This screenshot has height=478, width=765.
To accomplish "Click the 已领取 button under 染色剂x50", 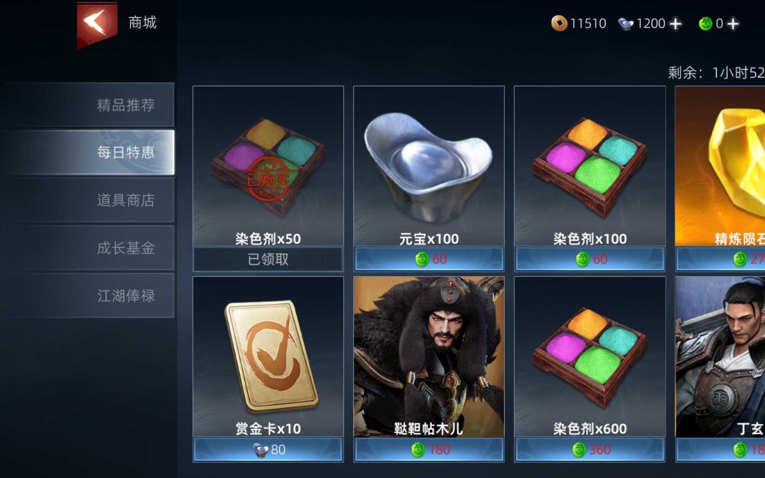I will (268, 259).
